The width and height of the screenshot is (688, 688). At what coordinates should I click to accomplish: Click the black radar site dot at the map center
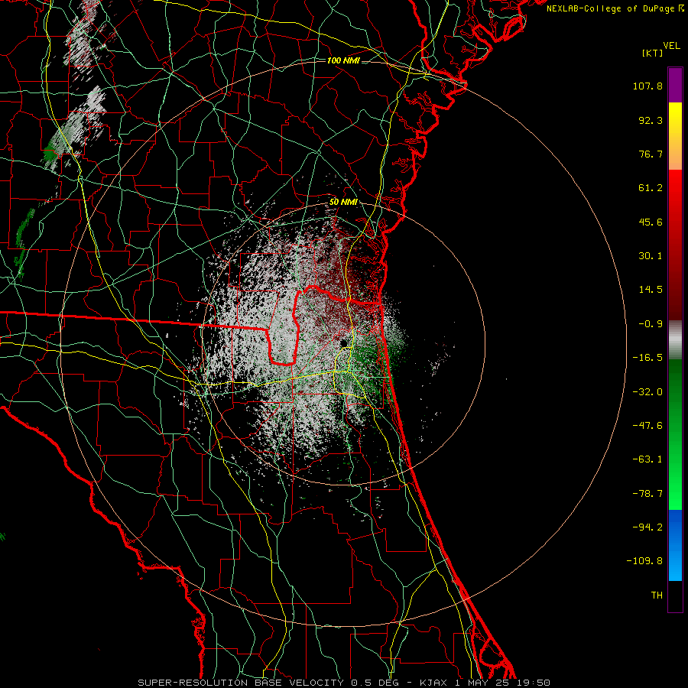click(343, 342)
